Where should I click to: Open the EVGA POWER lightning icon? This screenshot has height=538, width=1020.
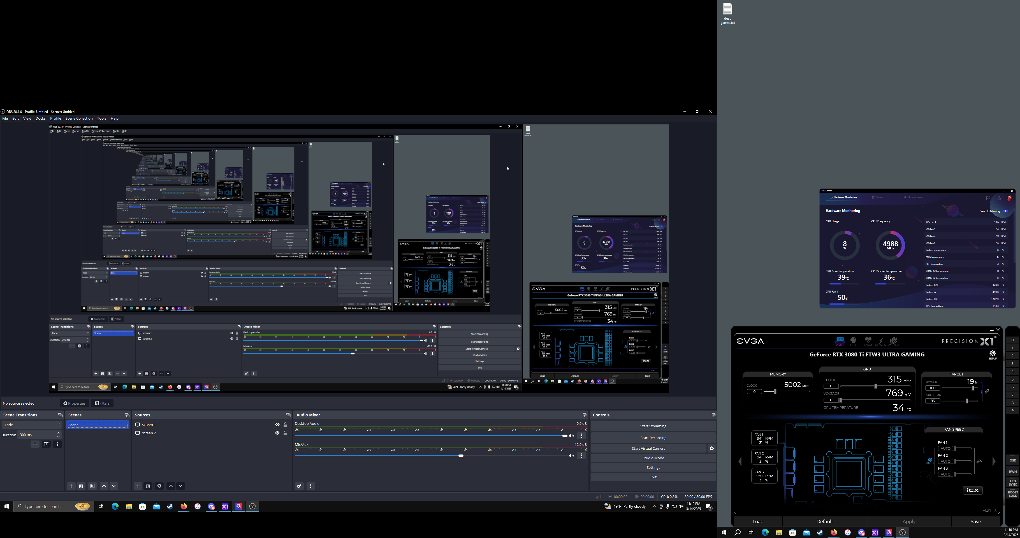click(881, 341)
